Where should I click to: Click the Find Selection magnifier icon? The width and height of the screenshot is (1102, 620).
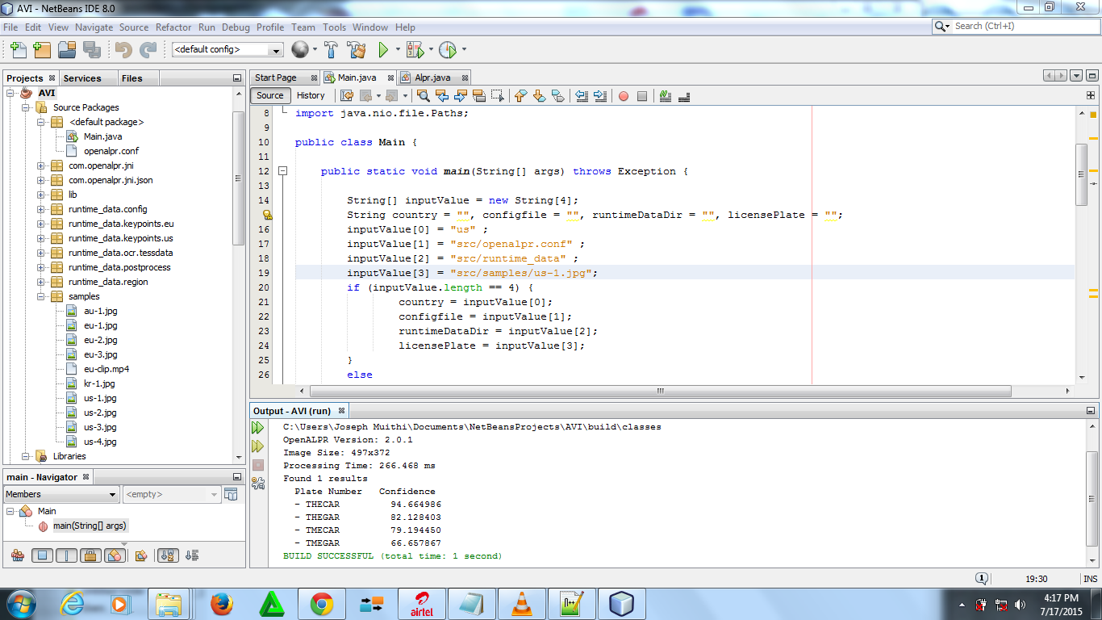point(424,96)
